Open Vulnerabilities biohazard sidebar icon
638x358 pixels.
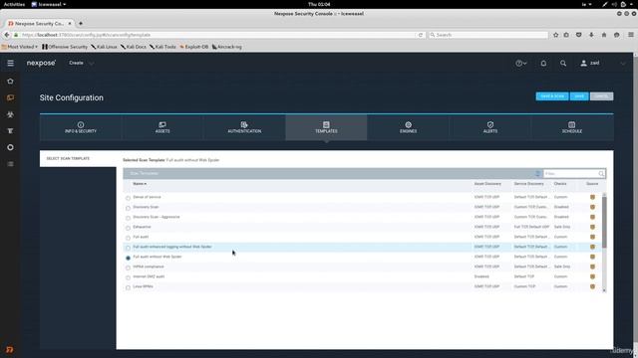point(10,114)
